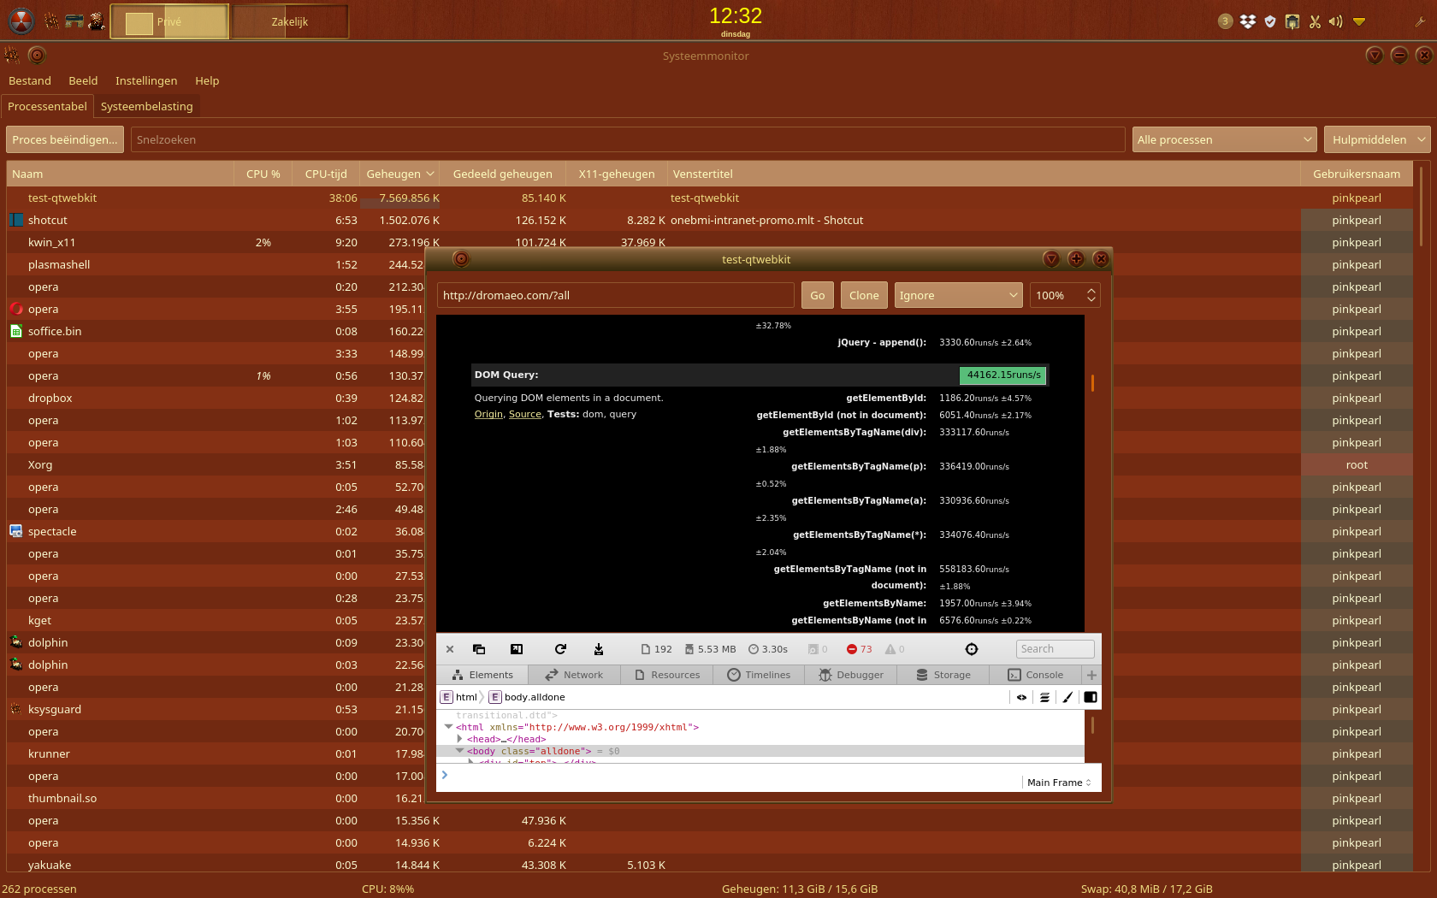Show the 73 errors in the inspector
Screen dimensions: 1437x898
pyautogui.click(x=859, y=649)
